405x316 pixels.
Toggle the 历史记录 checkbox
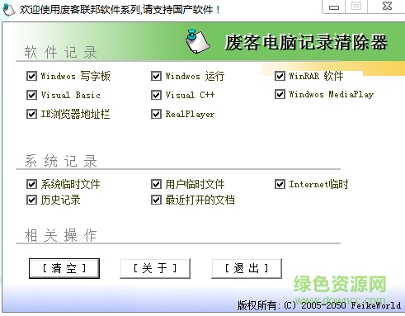click(31, 200)
